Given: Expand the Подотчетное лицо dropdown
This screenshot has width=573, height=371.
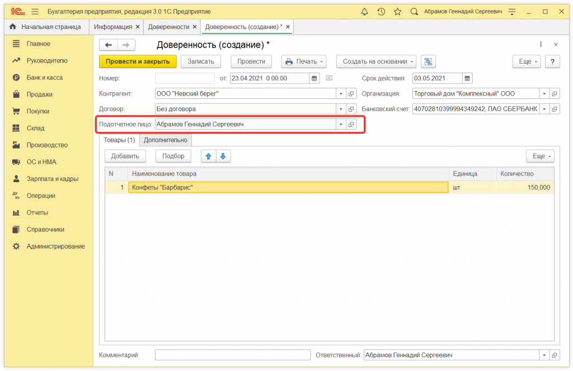Looking at the screenshot, I should tap(340, 125).
